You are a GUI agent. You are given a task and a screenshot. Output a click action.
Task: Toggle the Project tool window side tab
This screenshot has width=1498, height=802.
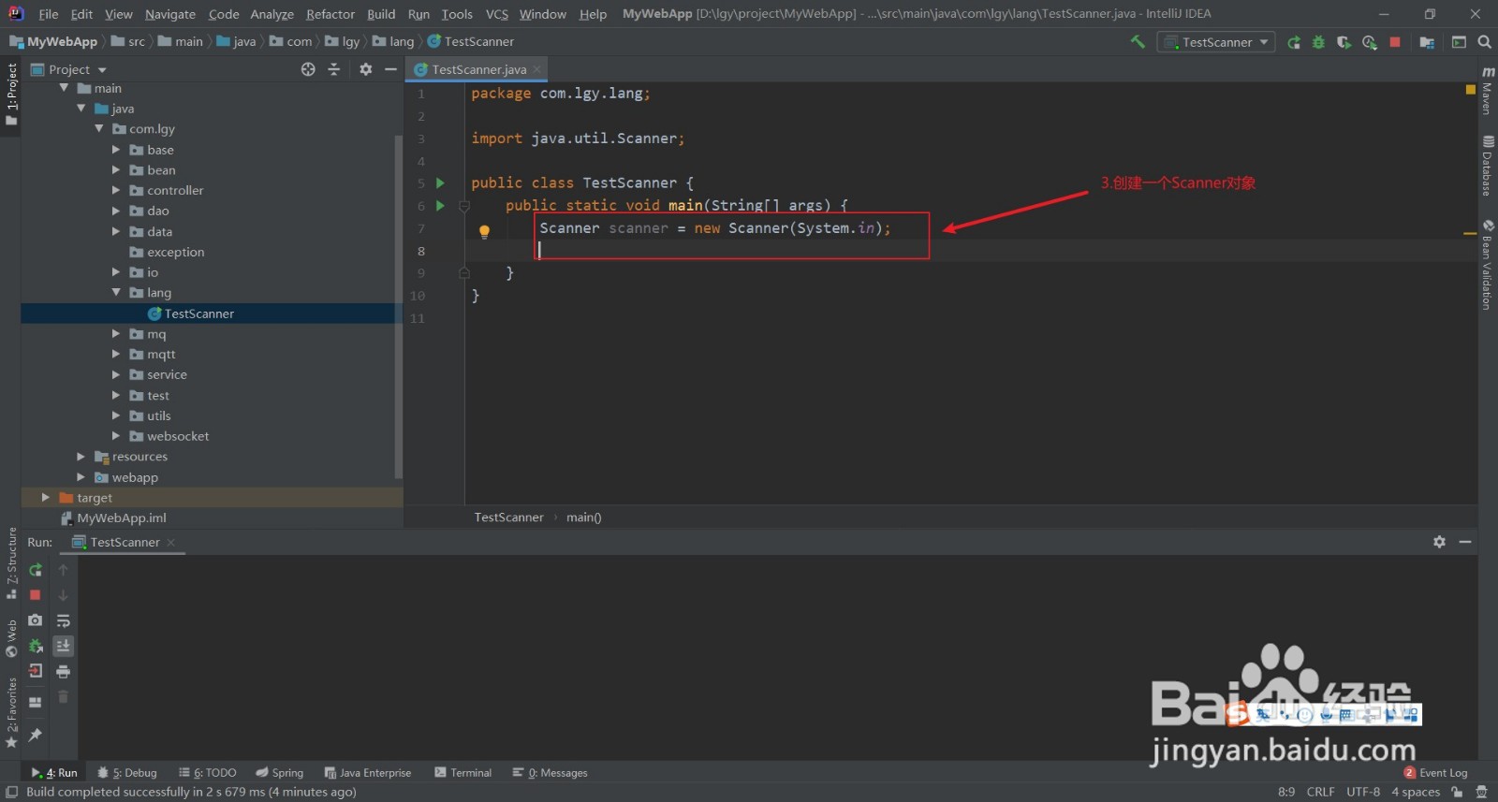pos(11,94)
